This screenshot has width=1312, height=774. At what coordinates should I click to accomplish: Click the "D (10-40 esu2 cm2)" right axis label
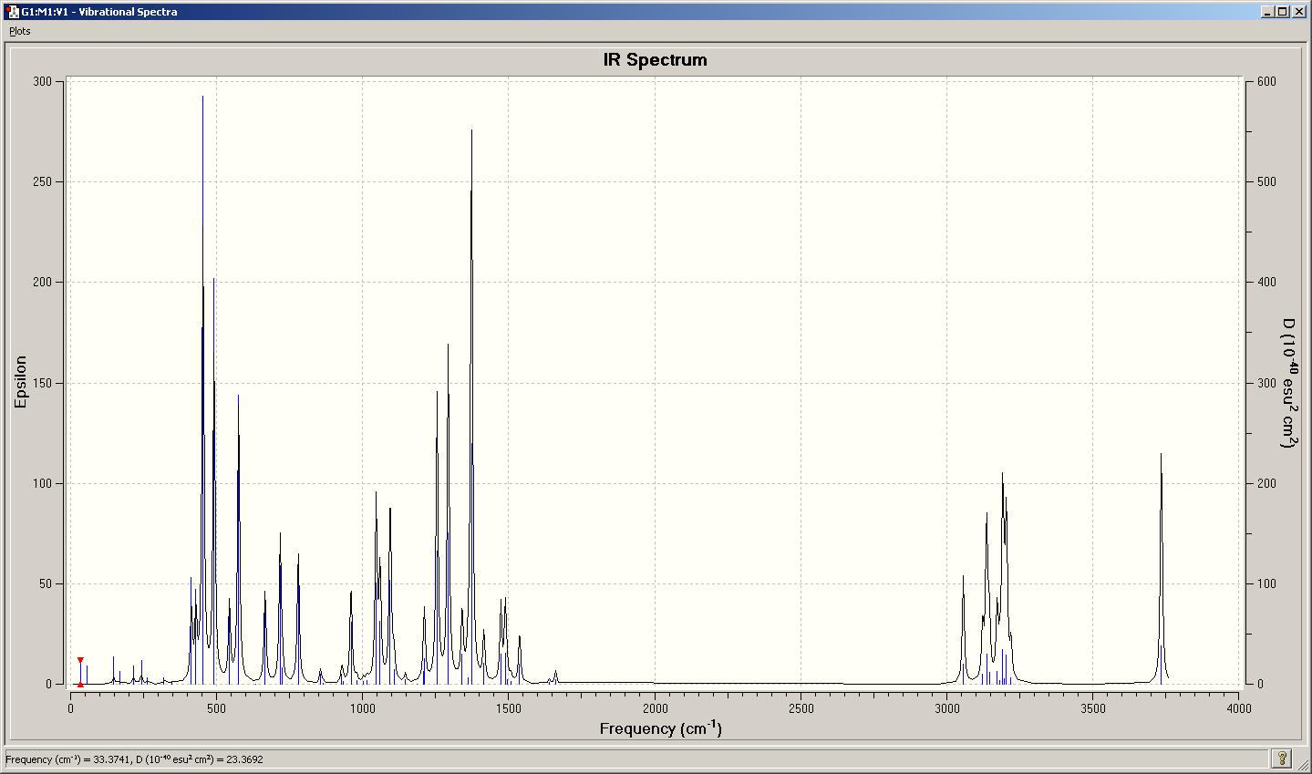(1288, 383)
